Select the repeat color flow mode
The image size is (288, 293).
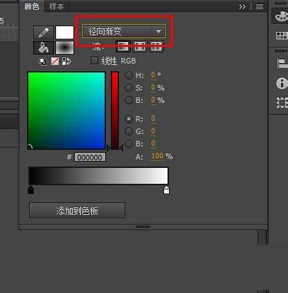[156, 46]
